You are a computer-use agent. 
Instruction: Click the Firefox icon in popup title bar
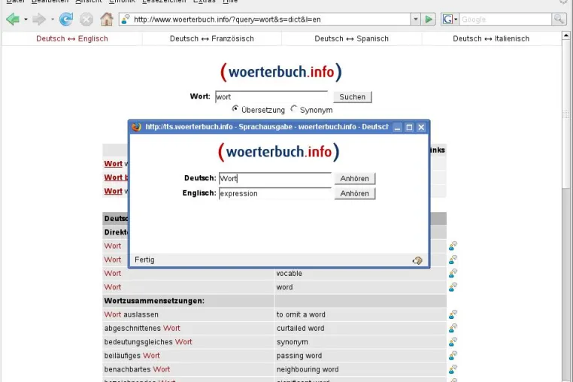(137, 127)
